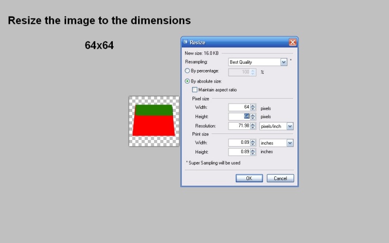Decrease print size Height using the spinner
This screenshot has width=389, height=243.
coord(253,154)
